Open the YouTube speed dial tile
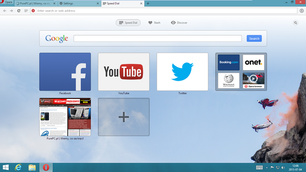The image size is (306, 172). (124, 72)
